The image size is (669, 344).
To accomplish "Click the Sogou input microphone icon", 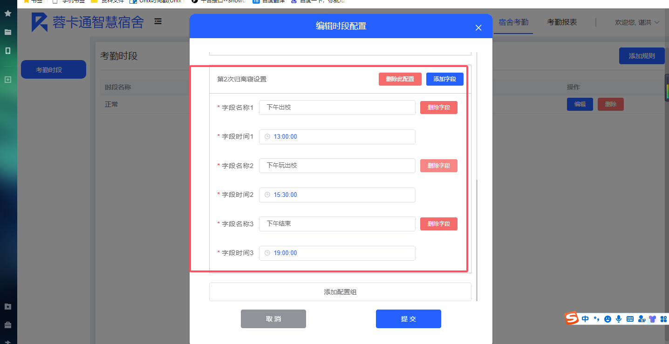I will (x=619, y=319).
